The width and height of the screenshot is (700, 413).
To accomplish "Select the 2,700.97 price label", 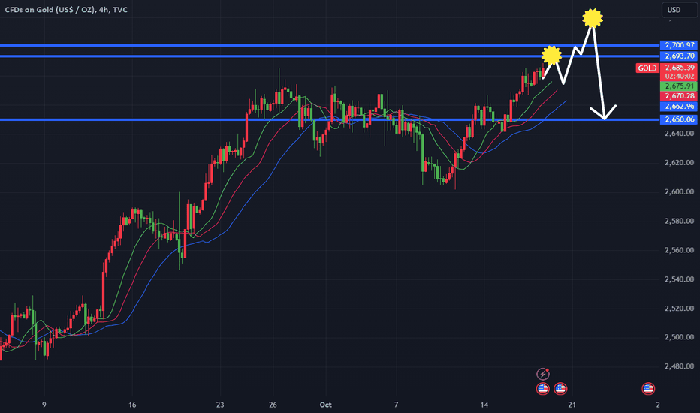I will click(x=678, y=45).
